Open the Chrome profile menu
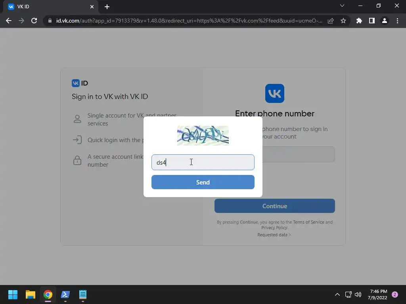The image size is (406, 304). click(x=385, y=21)
